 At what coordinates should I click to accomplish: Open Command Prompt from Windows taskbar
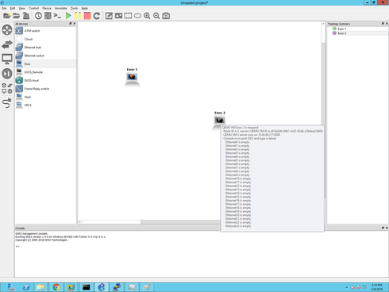coord(87,287)
